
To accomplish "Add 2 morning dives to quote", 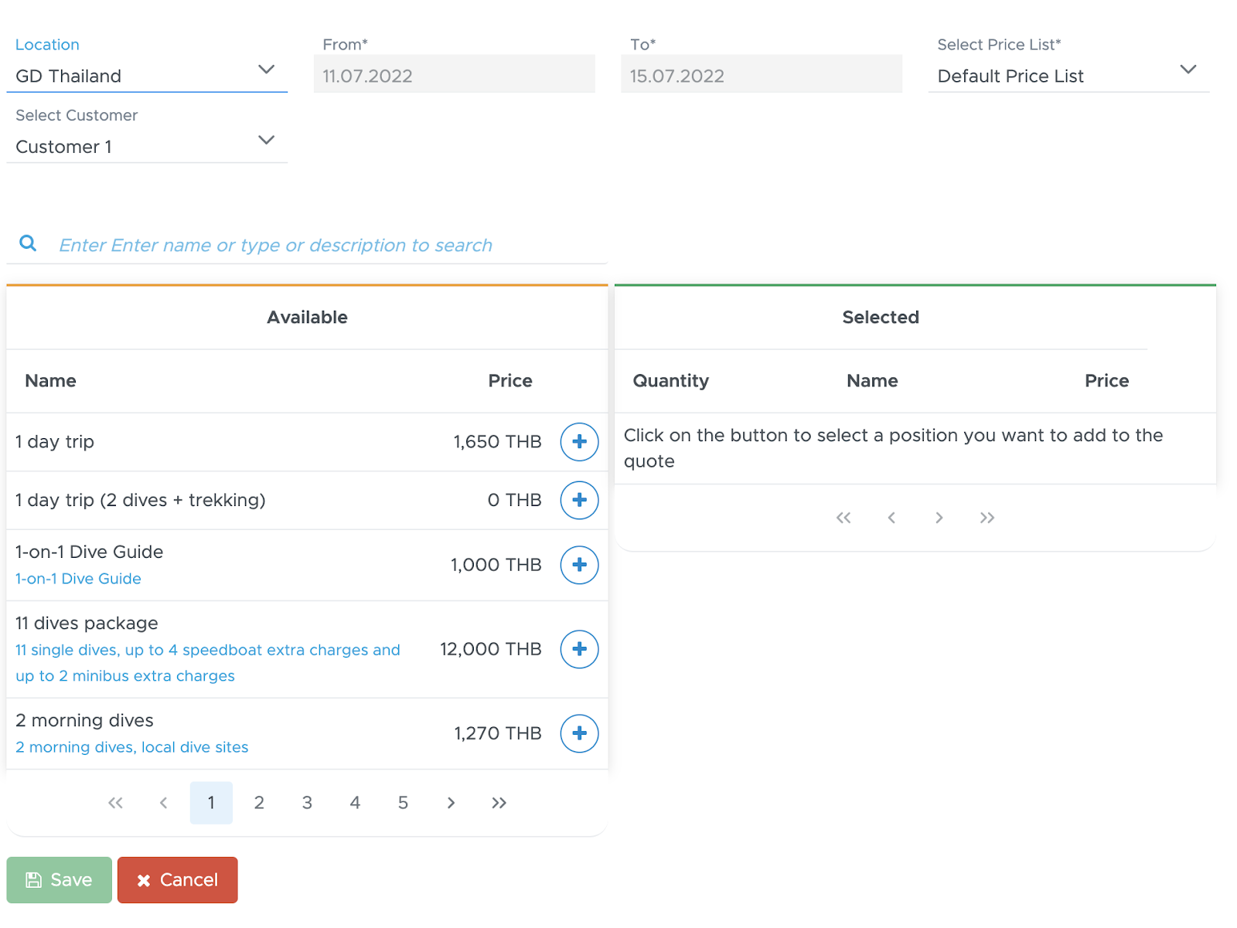I will pos(579,733).
